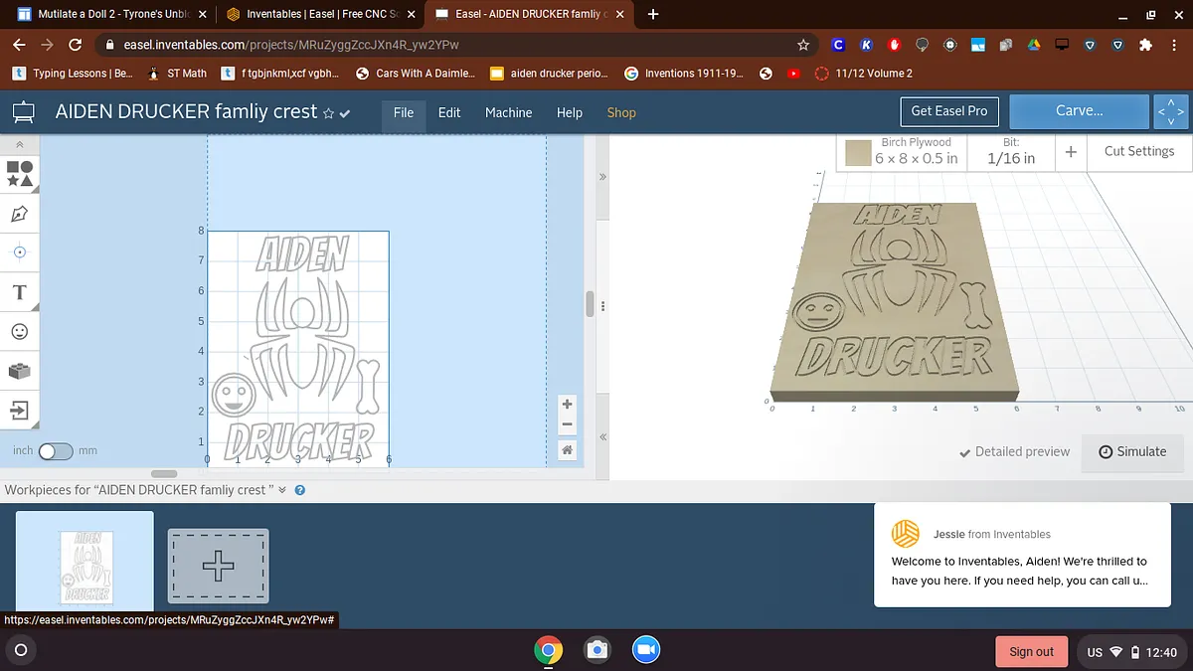Open the Apps brick icon
This screenshot has height=671, width=1193.
pyautogui.click(x=20, y=371)
